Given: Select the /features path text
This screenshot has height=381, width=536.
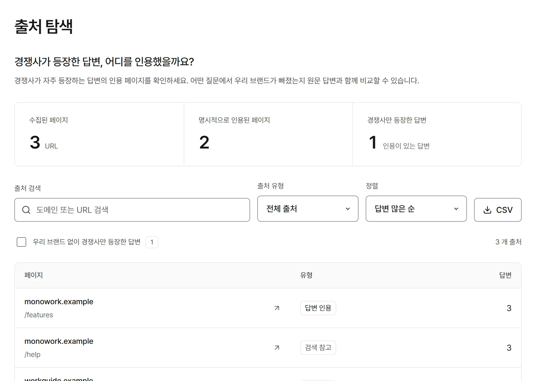Looking at the screenshot, I should [x=39, y=315].
